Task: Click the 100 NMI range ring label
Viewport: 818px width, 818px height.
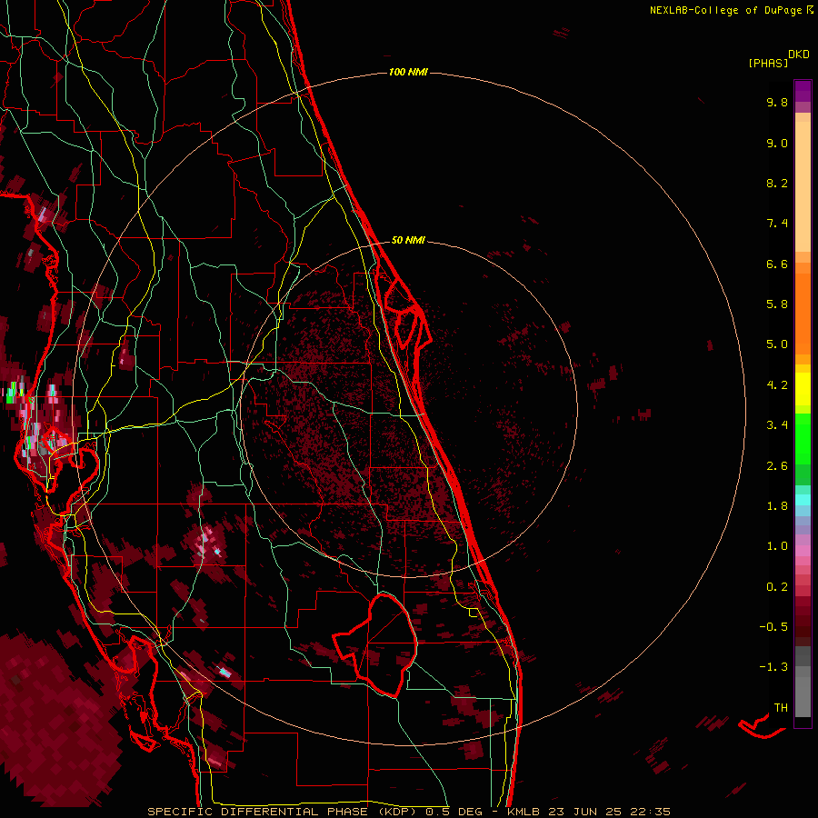Action: (x=408, y=72)
